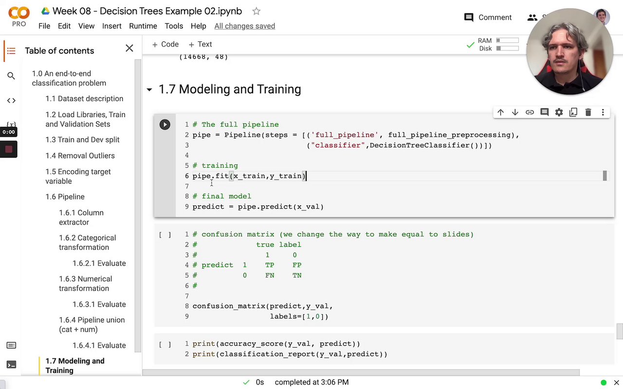Copy link to the selected cell
Image resolution: width=623 pixels, height=389 pixels.
[x=530, y=112]
